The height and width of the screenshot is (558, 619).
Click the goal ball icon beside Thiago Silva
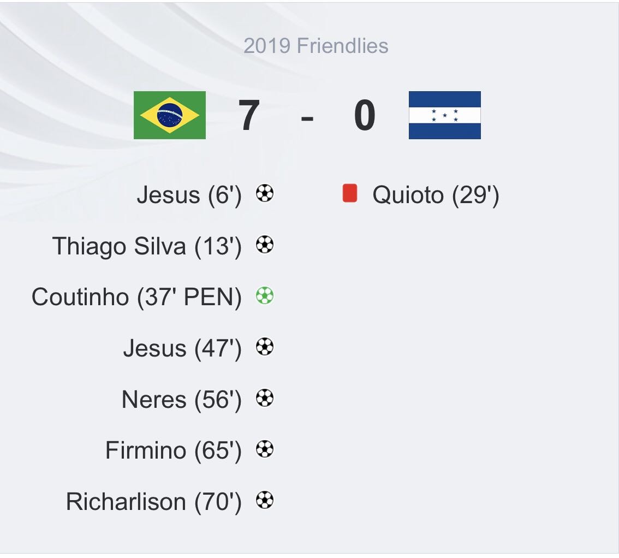pyautogui.click(x=265, y=245)
